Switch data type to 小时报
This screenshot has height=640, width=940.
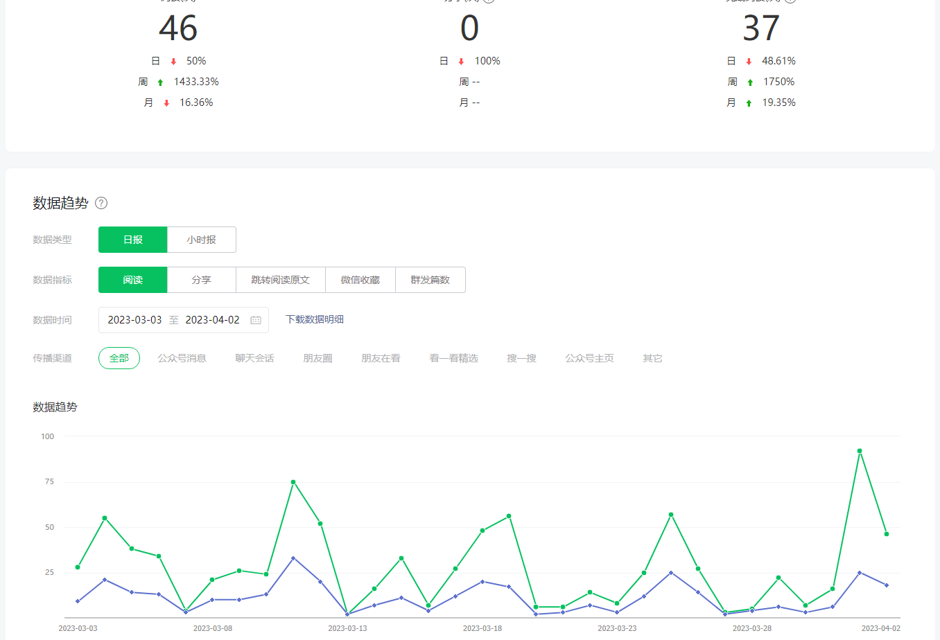click(x=201, y=240)
